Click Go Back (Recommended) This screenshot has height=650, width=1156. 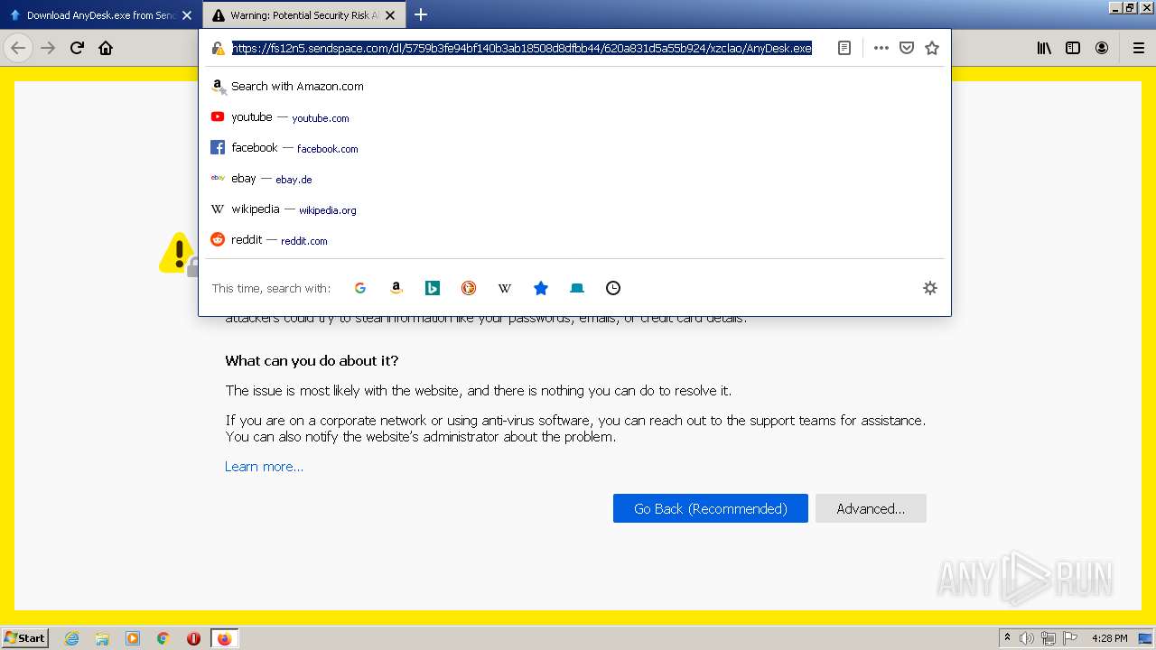711,508
